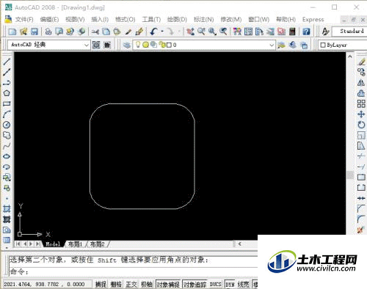
Task: Open the 编辑(E) menu
Action: pos(49,19)
